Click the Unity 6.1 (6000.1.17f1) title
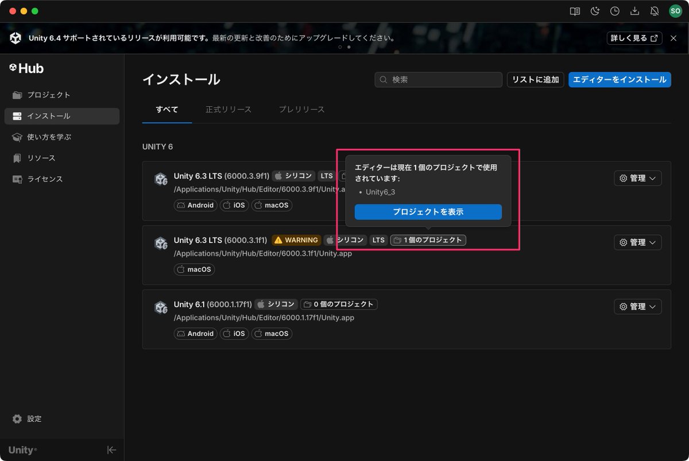This screenshot has width=689, height=461. tap(212, 304)
